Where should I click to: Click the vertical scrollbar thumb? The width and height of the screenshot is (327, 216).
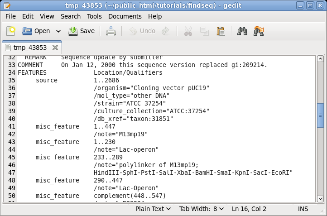pyautogui.click(x=320, y=115)
